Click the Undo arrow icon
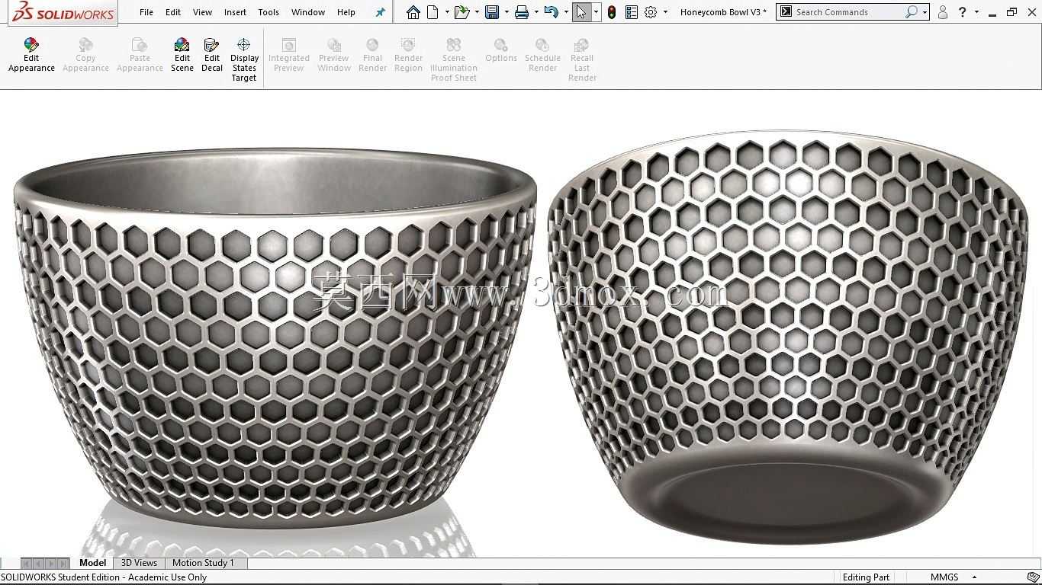Screen dimensions: 1042x585 552,12
